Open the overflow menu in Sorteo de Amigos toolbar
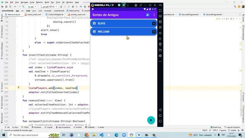Image resolution: width=245 pixels, height=138 pixels. point(154,15)
